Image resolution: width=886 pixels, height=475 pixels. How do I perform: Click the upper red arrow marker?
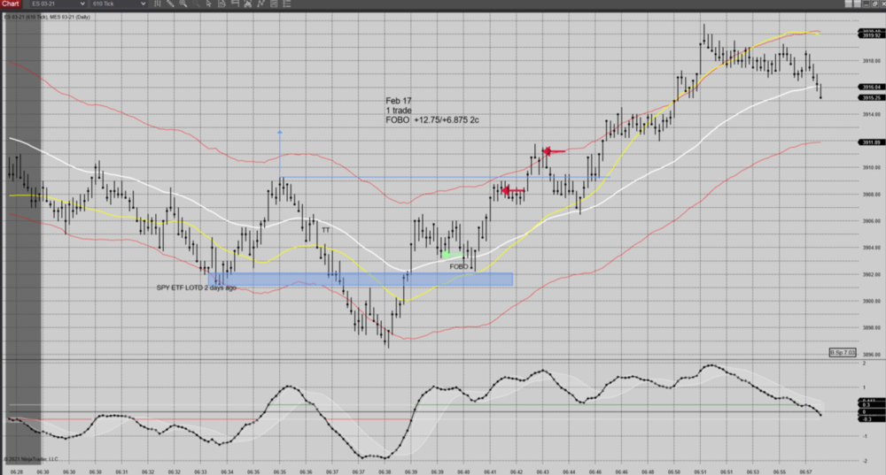tap(554, 151)
